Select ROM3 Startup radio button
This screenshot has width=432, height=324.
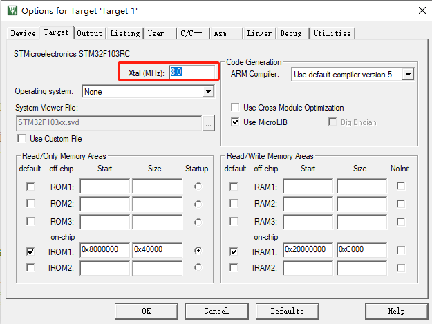198,222
